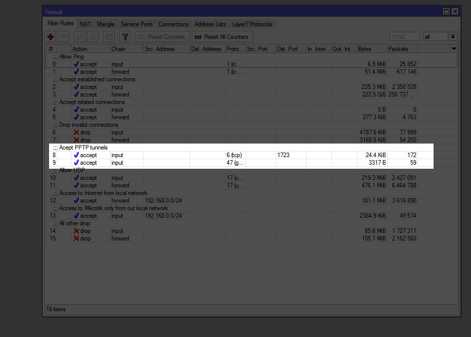
Task: Open the 'all' chain filter dropdown
Action: 453,37
